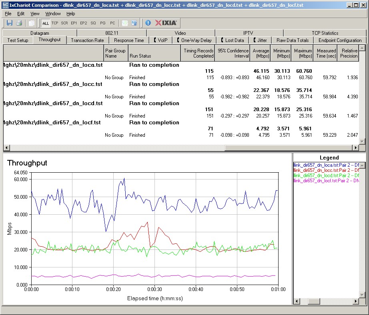This screenshot has width=369, height=315.
Task: Switch to the 802.11 tab
Action: (112, 33)
